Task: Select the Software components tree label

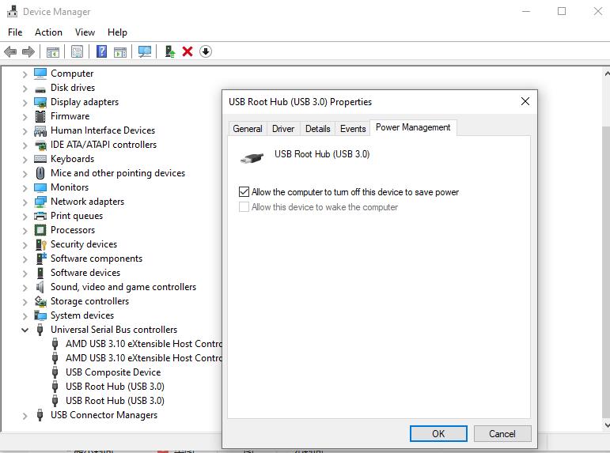Action: [x=96, y=259]
